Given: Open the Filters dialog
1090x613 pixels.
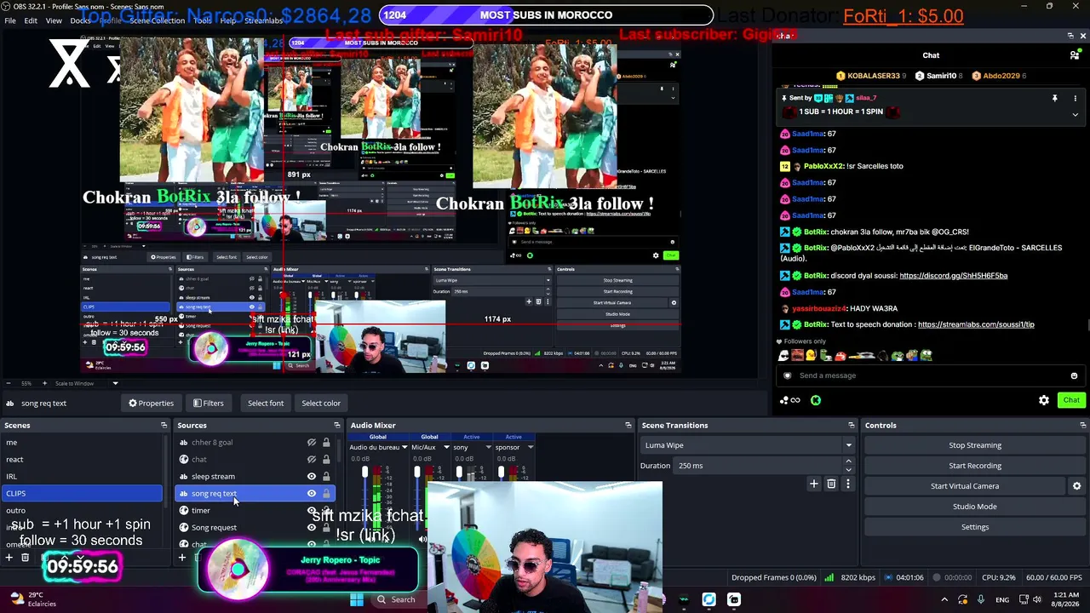Looking at the screenshot, I should pyautogui.click(x=208, y=404).
